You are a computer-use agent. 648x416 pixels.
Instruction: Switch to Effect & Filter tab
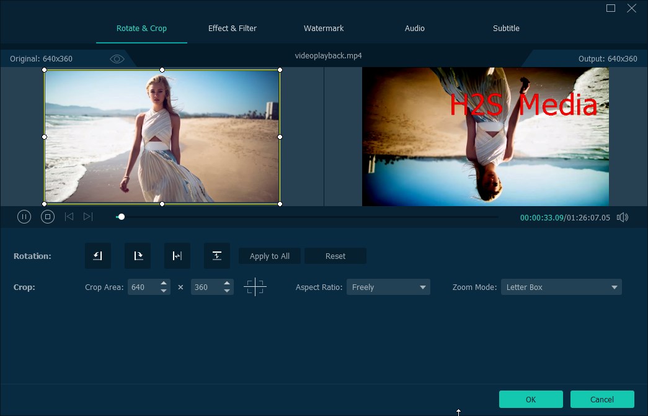(233, 28)
